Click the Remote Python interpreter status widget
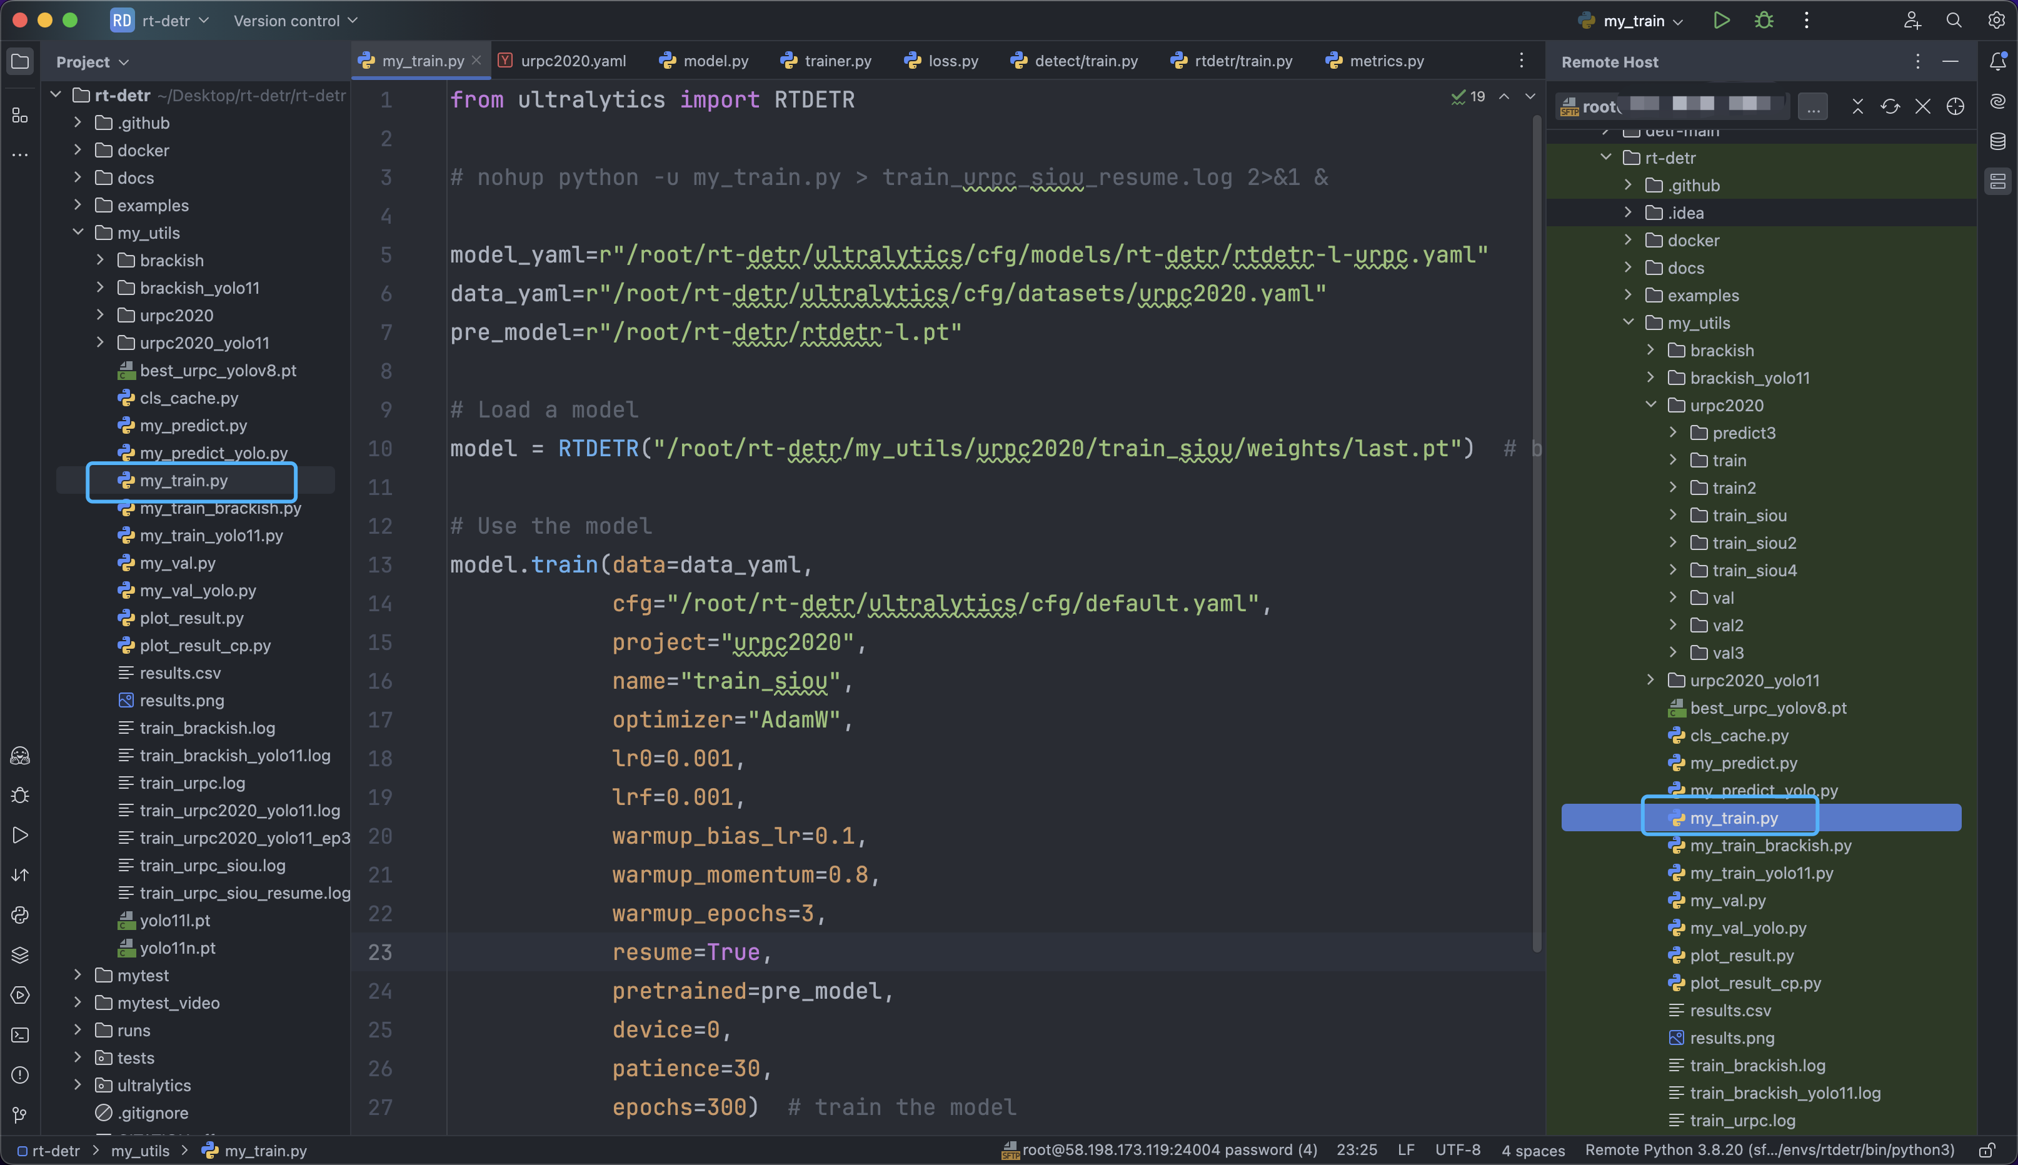This screenshot has height=1165, width=2018. (x=1769, y=1151)
